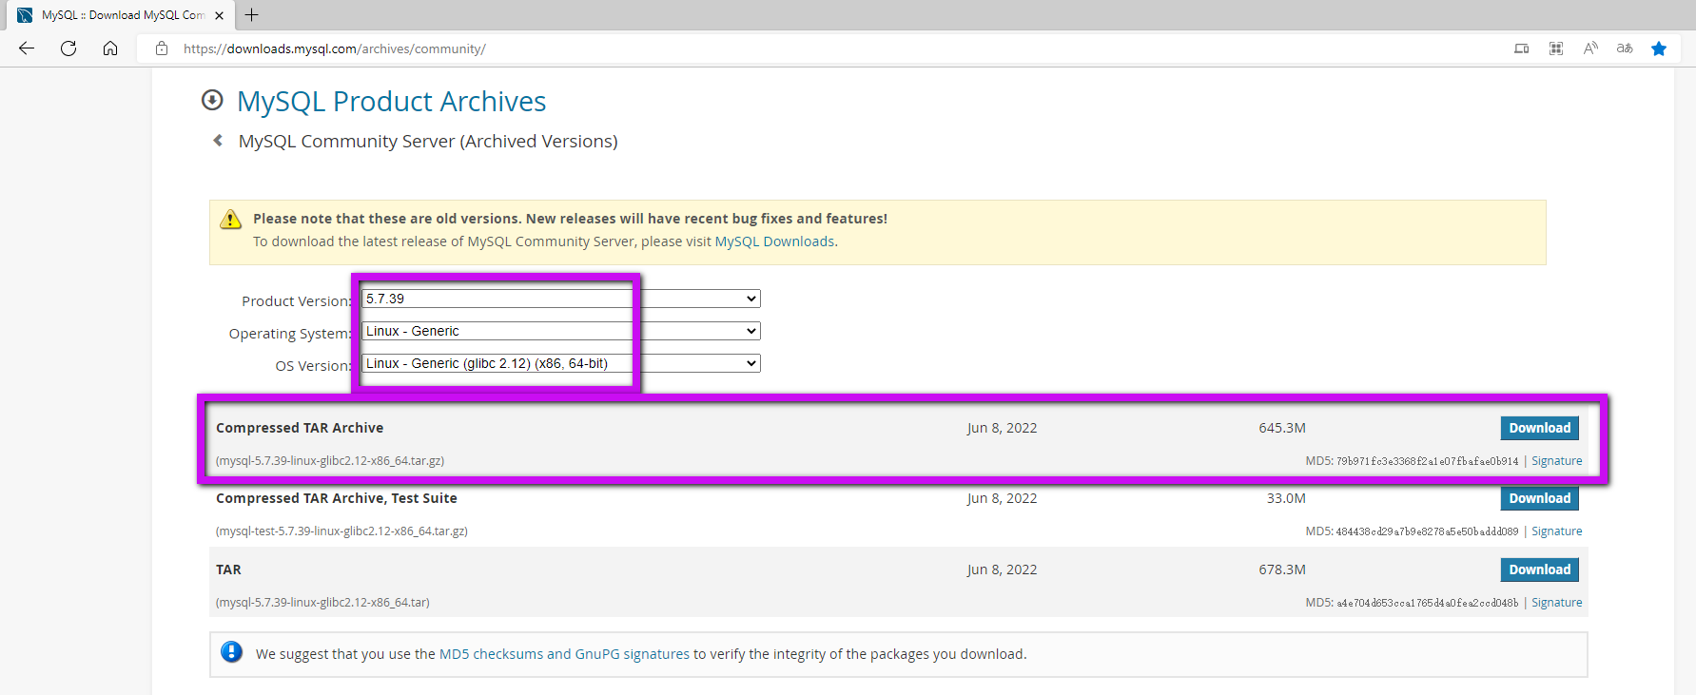Select the MySQL Download MySQL Community tab
Screen dimensions: 1696x695
tap(122, 15)
